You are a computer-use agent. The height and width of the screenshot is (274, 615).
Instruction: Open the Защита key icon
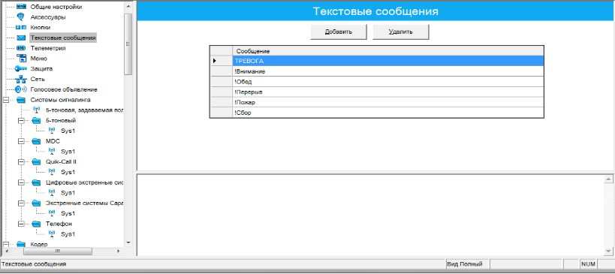tap(21, 68)
